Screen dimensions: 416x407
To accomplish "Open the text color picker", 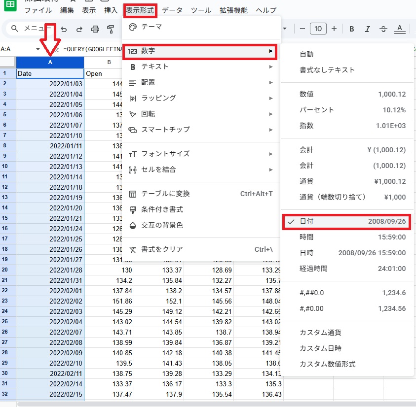I will [400, 29].
